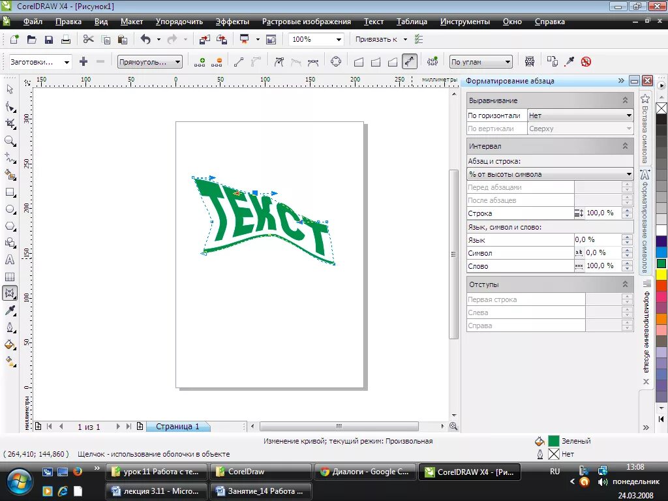This screenshot has width=668, height=501.
Task: Open the Упорядочить menu
Action: point(179,22)
